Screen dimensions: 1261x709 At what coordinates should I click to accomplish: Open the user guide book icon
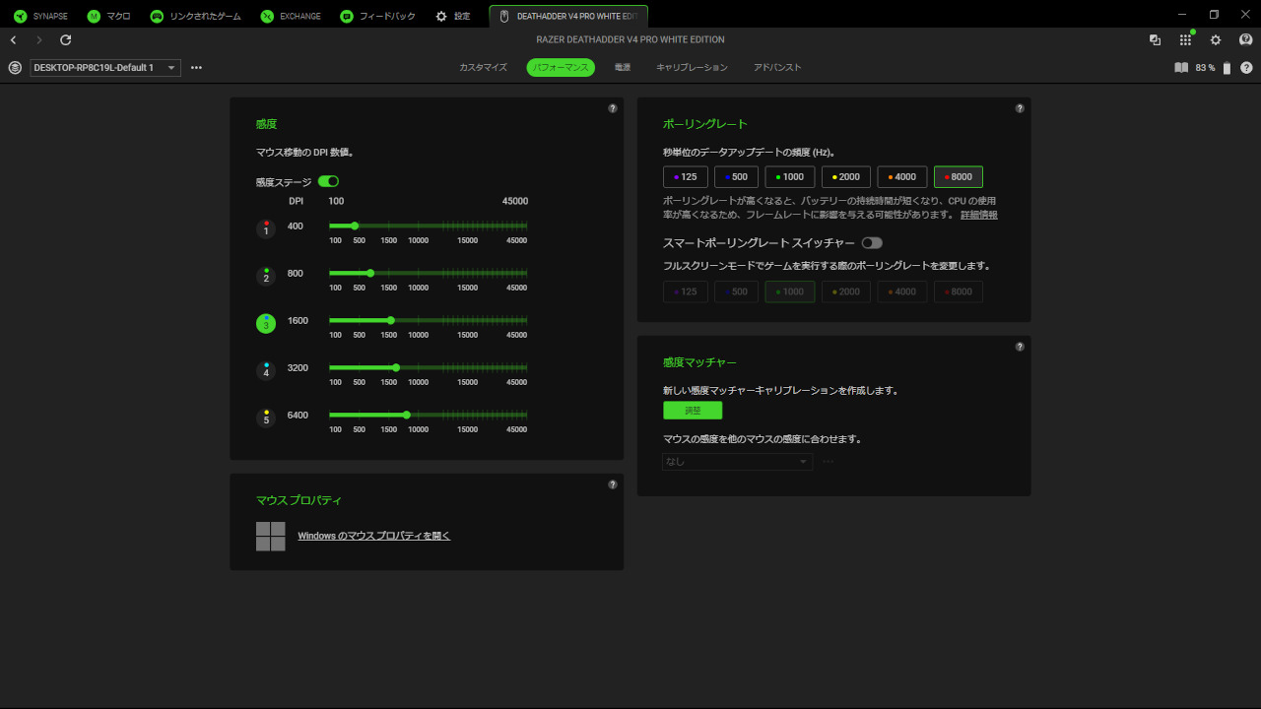(x=1181, y=68)
